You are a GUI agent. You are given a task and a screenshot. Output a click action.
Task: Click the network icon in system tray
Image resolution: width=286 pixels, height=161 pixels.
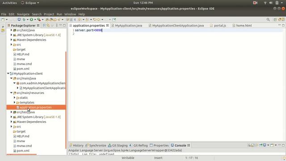pyautogui.click(x=265, y=3)
